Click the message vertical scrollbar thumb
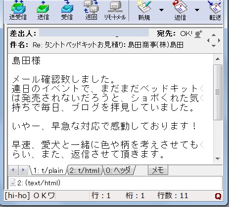This screenshot has width=229, height=207. click(218, 92)
